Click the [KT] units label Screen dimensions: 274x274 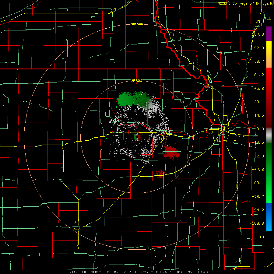[260, 21]
